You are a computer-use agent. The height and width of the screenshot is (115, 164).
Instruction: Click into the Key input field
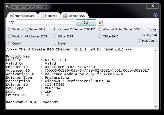45,22
